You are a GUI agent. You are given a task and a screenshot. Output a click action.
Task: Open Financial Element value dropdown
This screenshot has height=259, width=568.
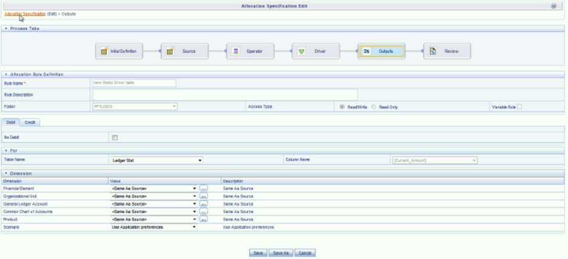click(153, 188)
